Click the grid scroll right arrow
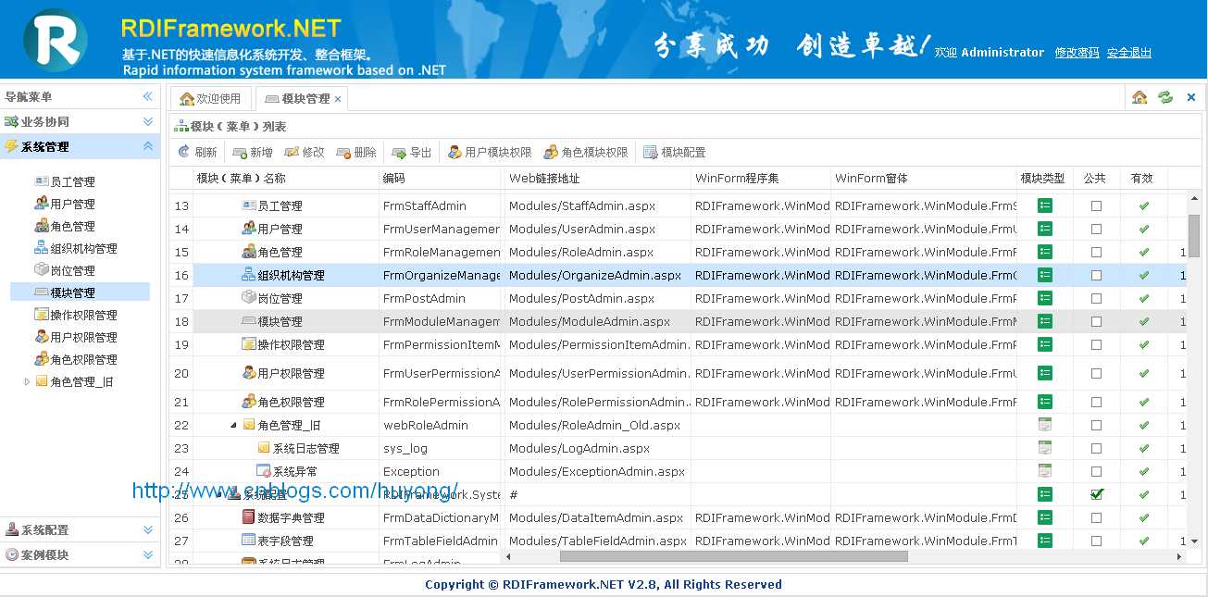Viewport: 1208px width, 597px height. coord(1179,556)
